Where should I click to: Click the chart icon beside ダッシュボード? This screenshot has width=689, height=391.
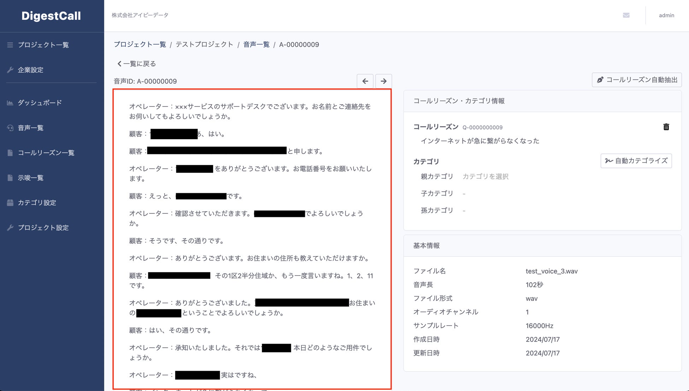[x=10, y=103]
